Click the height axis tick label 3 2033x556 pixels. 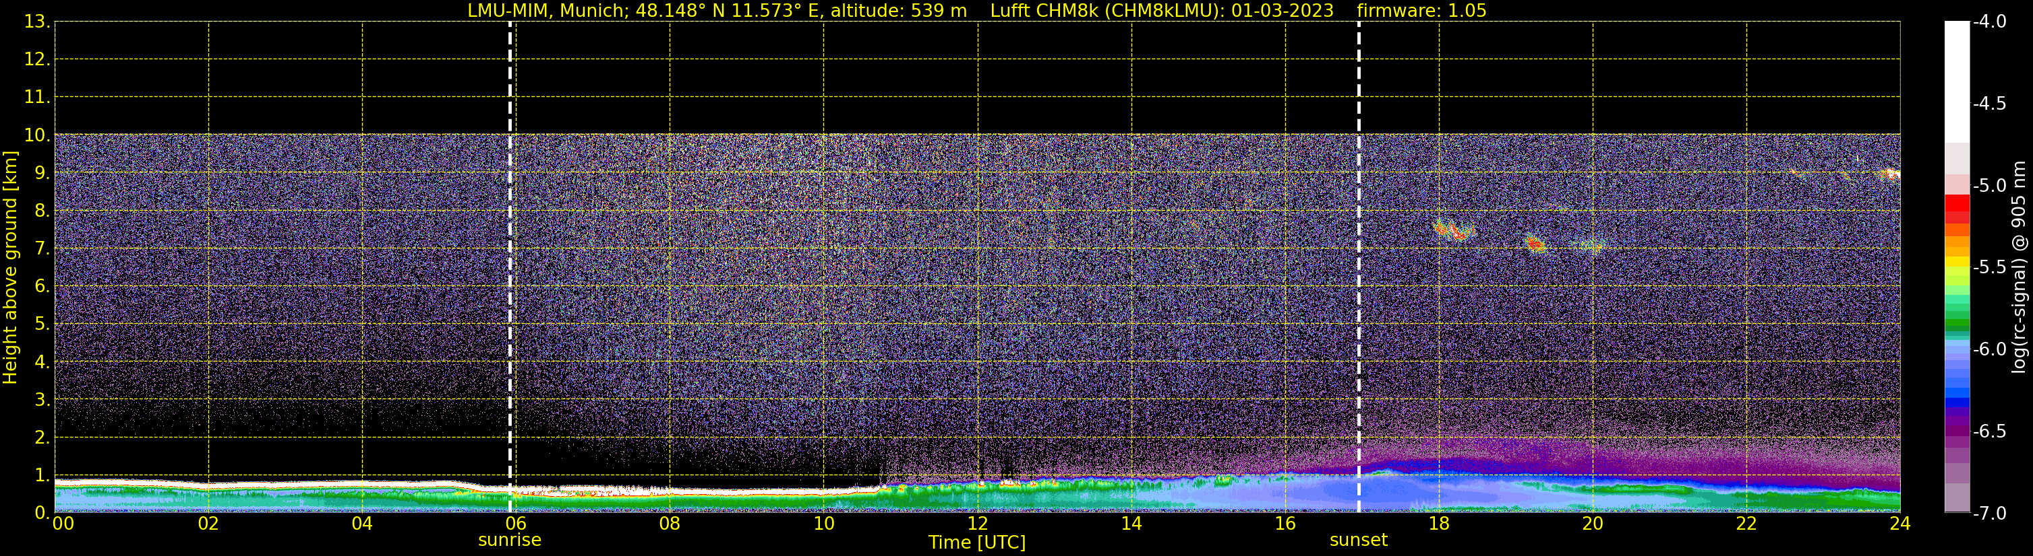42,400
